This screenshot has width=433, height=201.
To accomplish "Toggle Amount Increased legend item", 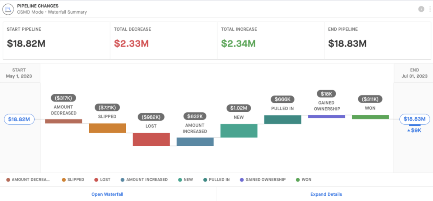I will click(144, 180).
